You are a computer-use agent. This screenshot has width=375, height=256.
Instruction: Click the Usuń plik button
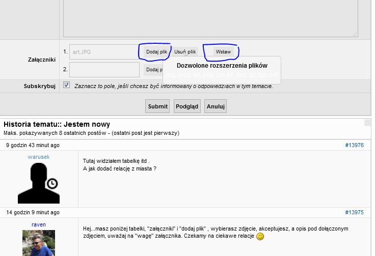185,52
